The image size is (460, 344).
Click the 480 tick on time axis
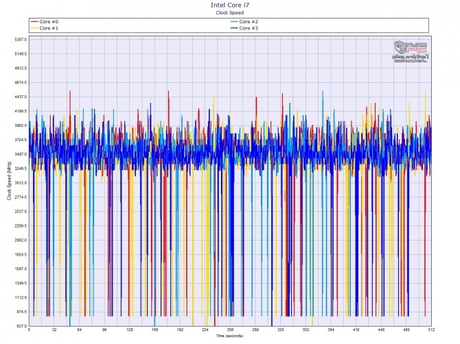point(406,330)
